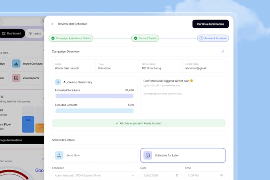Click 1,210 excluded contacts value
Image resolution: width=270 pixels, height=180 pixels.
tap(131, 105)
